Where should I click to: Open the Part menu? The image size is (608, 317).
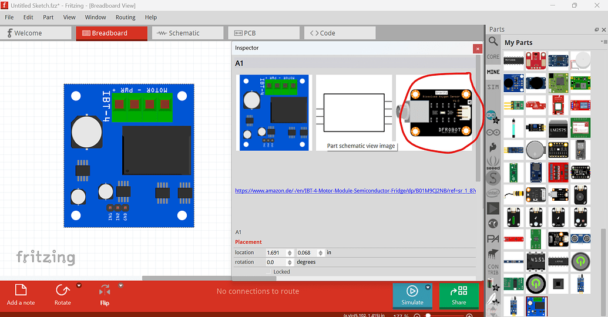(48, 18)
